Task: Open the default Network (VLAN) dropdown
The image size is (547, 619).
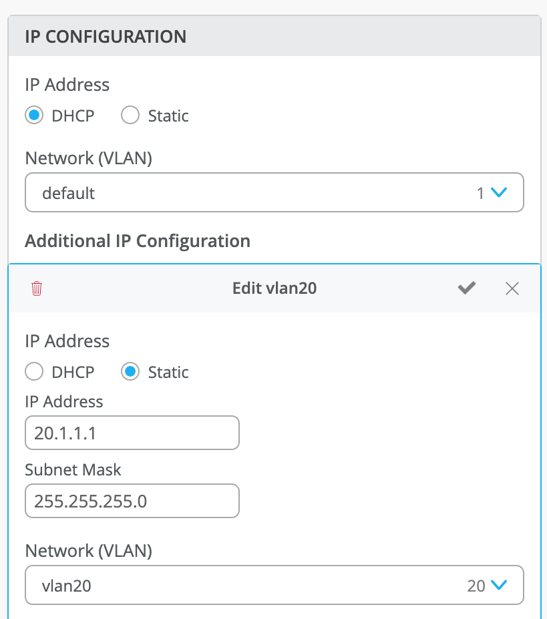Action: pyautogui.click(x=274, y=193)
